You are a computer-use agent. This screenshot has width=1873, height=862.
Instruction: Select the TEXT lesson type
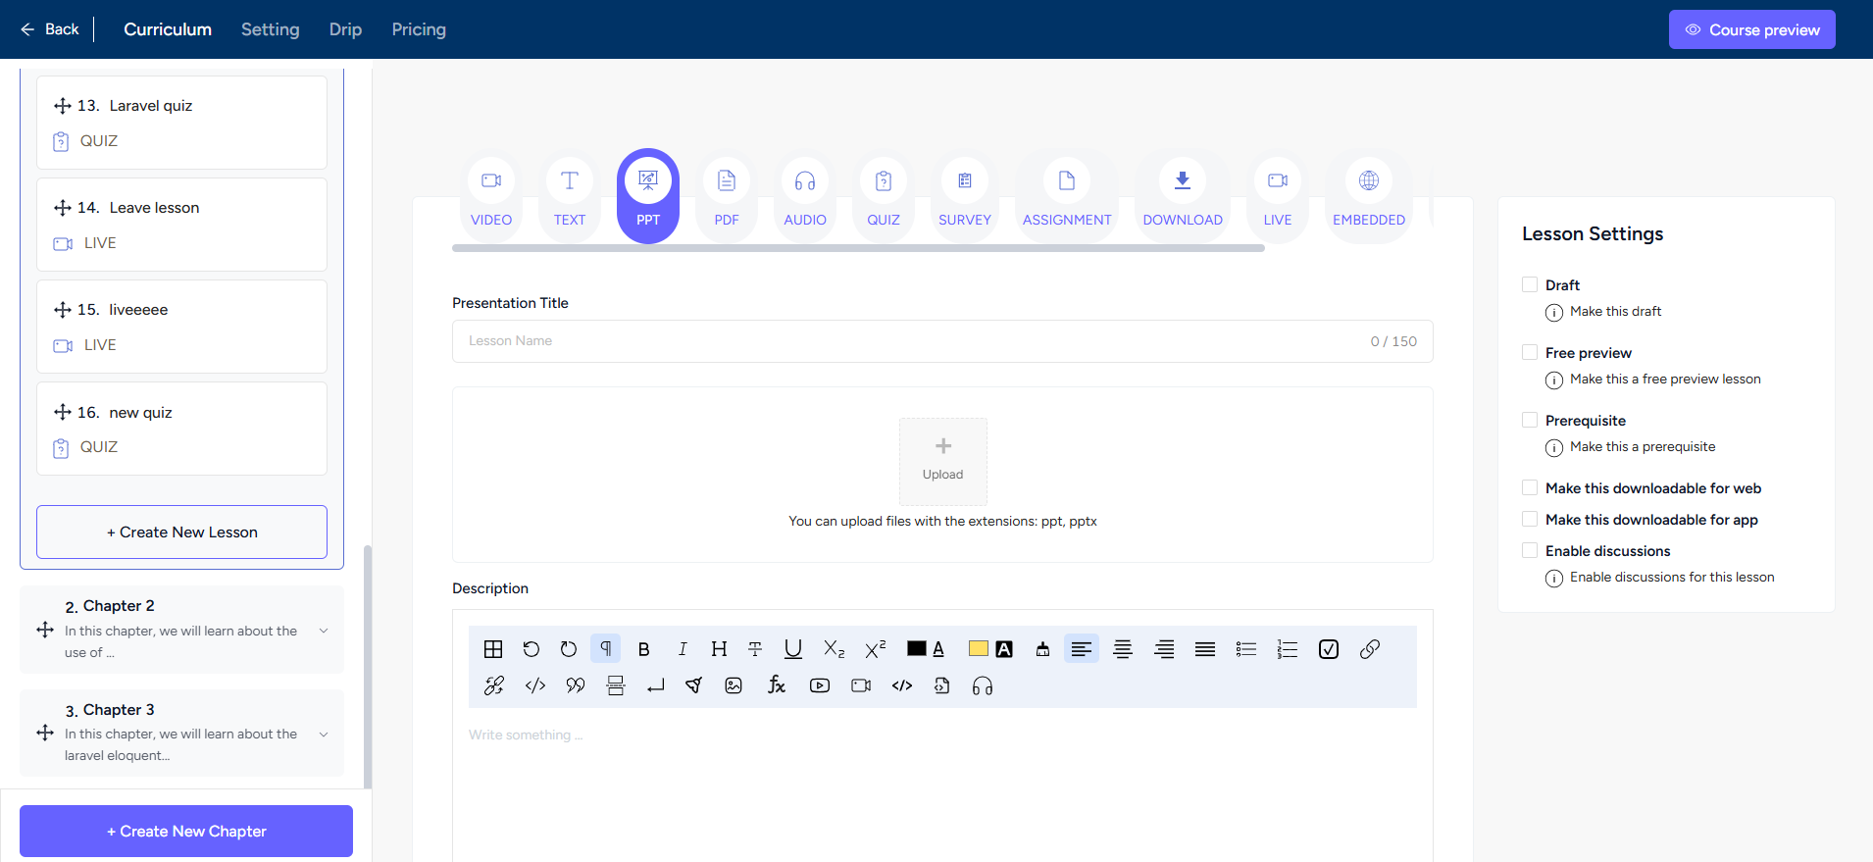click(570, 195)
